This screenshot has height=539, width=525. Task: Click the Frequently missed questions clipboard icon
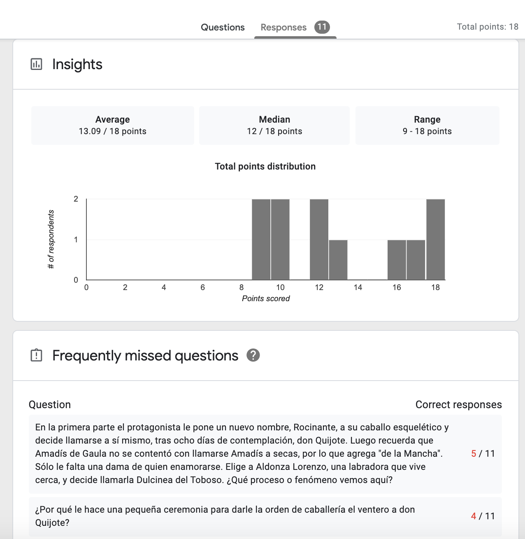[37, 355]
